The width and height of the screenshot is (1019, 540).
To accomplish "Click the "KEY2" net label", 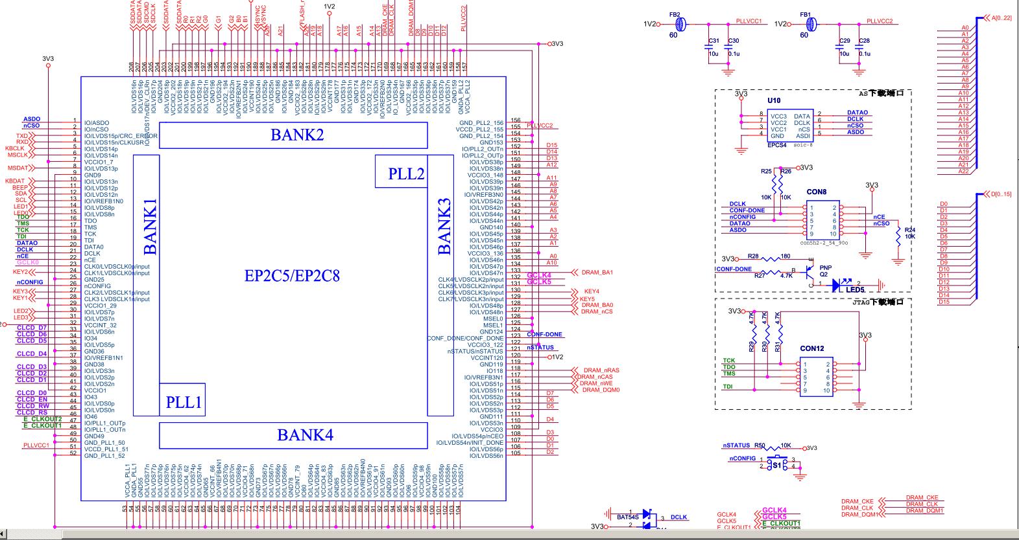I will coord(21,272).
